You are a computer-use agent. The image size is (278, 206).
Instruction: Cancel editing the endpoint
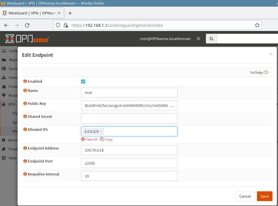[x=245, y=196]
